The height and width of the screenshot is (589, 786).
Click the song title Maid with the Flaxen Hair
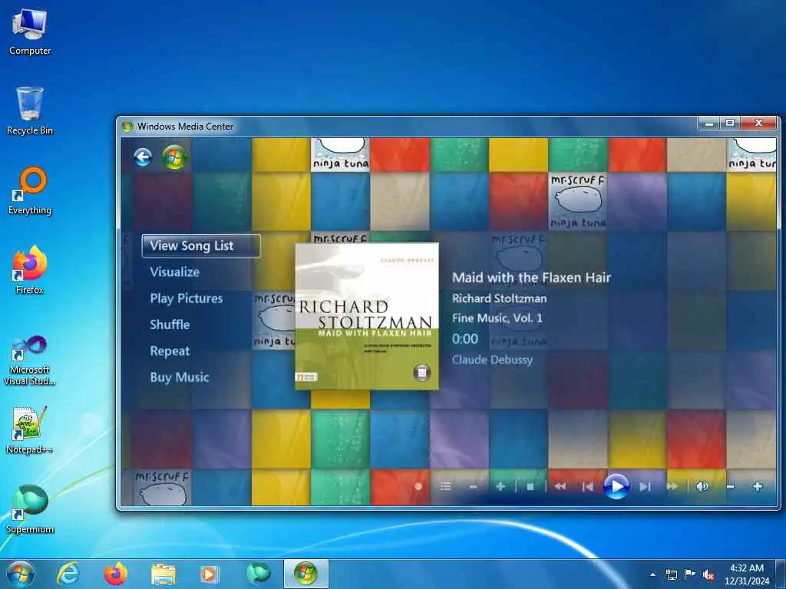pos(531,278)
